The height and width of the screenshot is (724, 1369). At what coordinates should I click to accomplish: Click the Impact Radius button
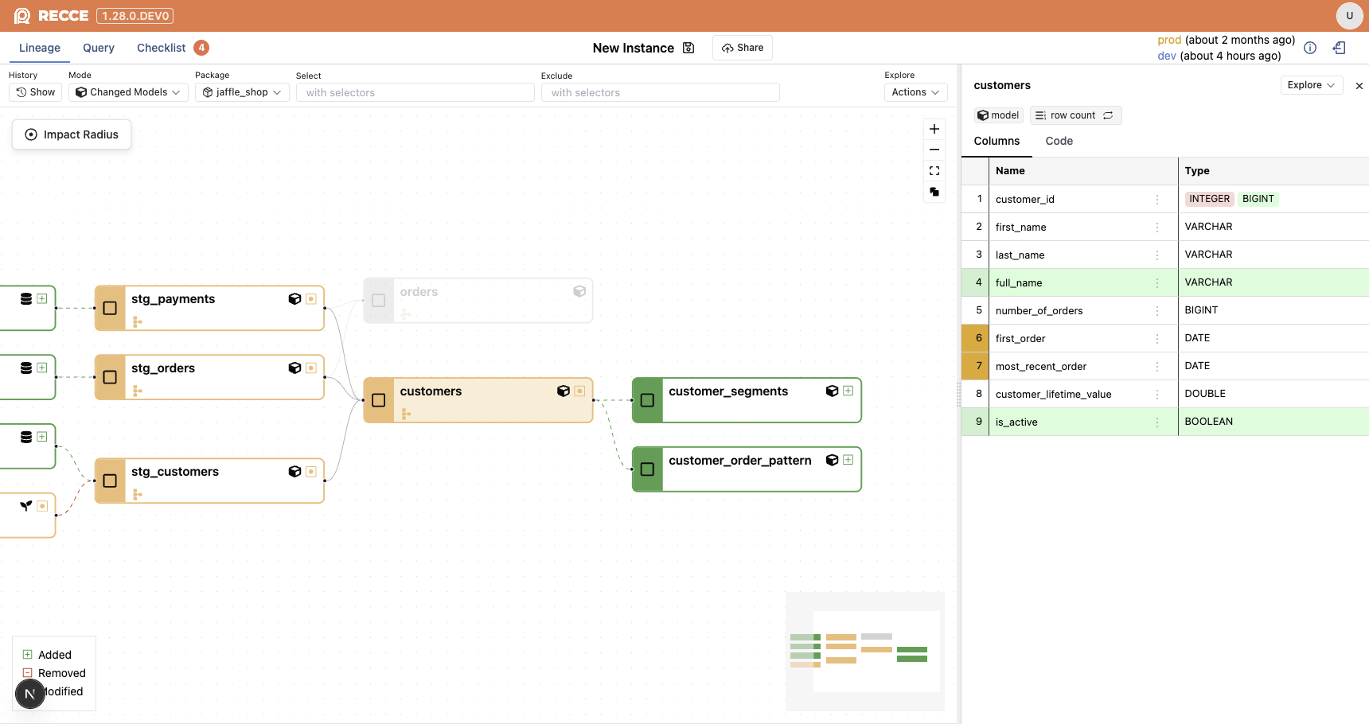[72, 134]
